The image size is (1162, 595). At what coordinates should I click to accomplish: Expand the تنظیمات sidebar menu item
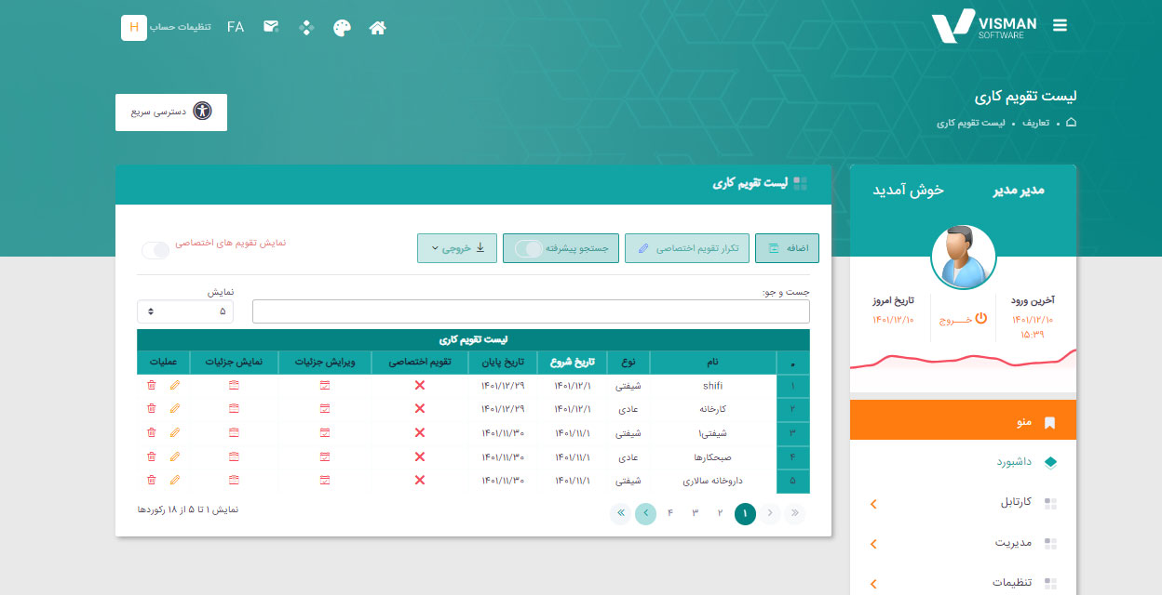tap(963, 583)
